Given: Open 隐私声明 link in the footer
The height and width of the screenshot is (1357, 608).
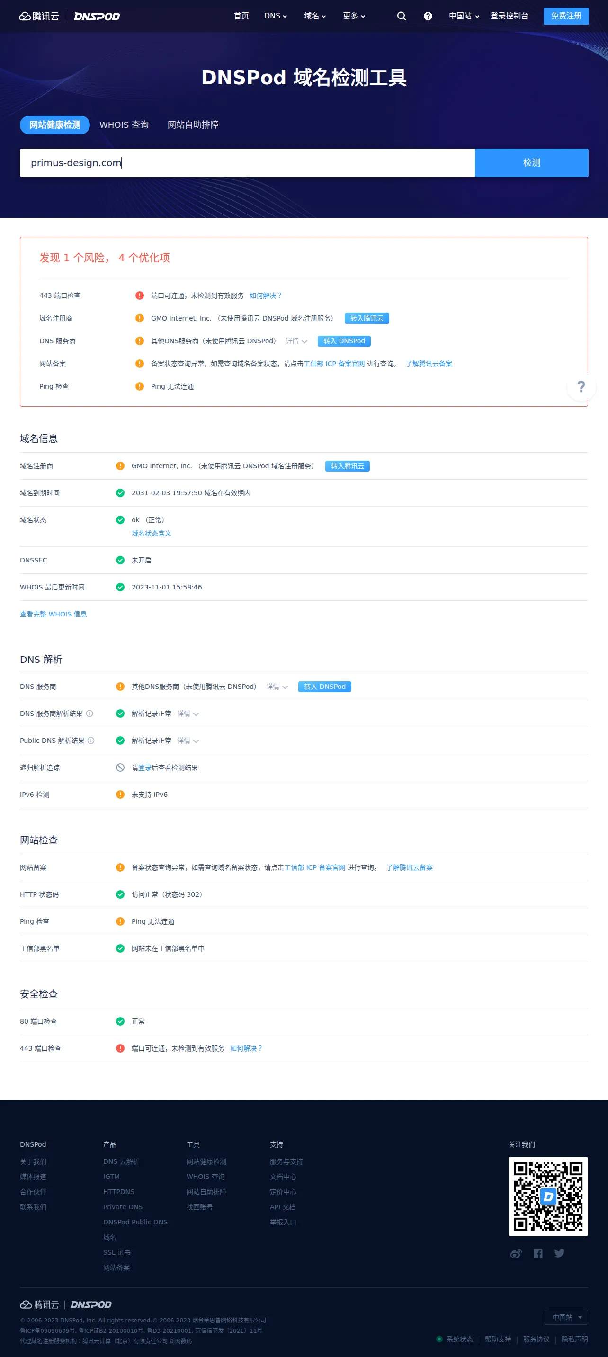Looking at the screenshot, I should point(575,1339).
